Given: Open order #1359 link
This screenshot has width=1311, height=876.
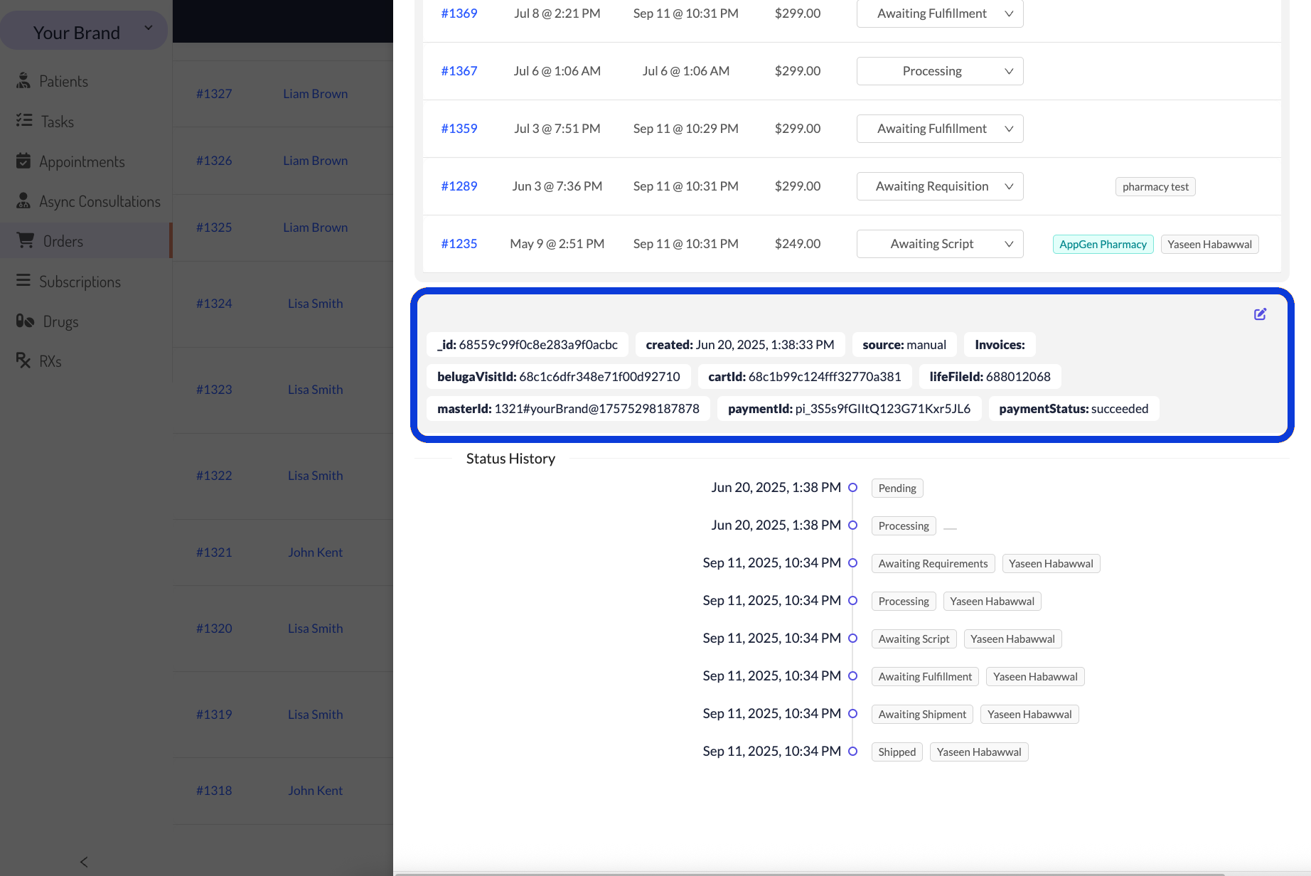Looking at the screenshot, I should click(459, 129).
